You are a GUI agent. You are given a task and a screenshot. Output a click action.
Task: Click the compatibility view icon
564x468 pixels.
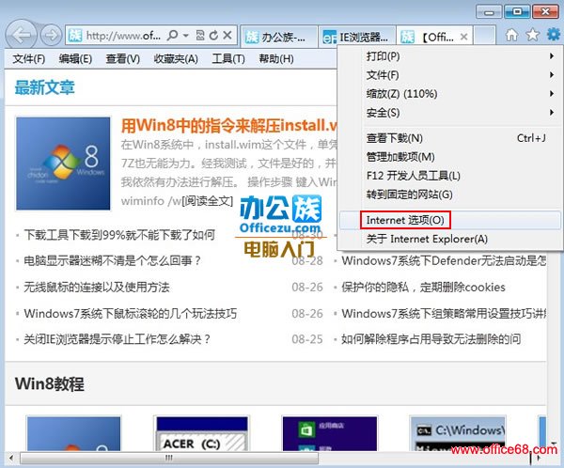[x=200, y=36]
